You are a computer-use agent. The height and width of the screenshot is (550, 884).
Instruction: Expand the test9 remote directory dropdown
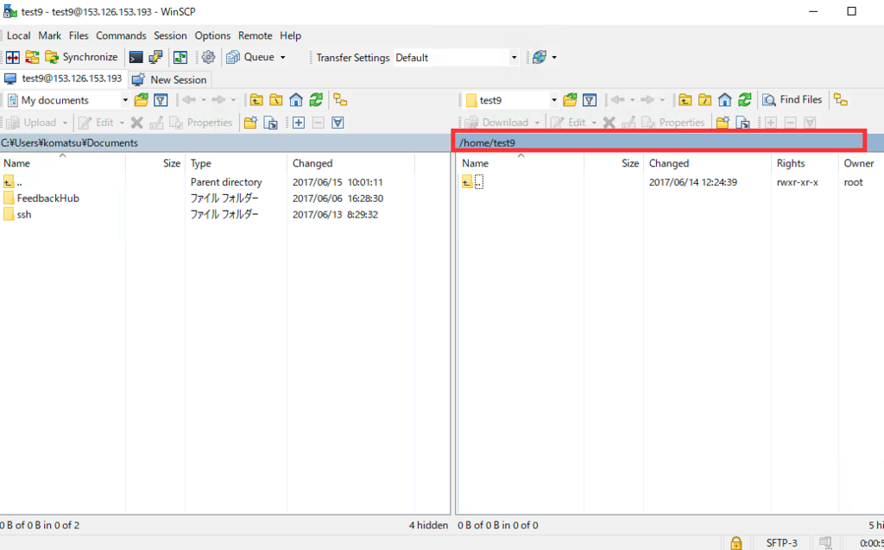(553, 100)
